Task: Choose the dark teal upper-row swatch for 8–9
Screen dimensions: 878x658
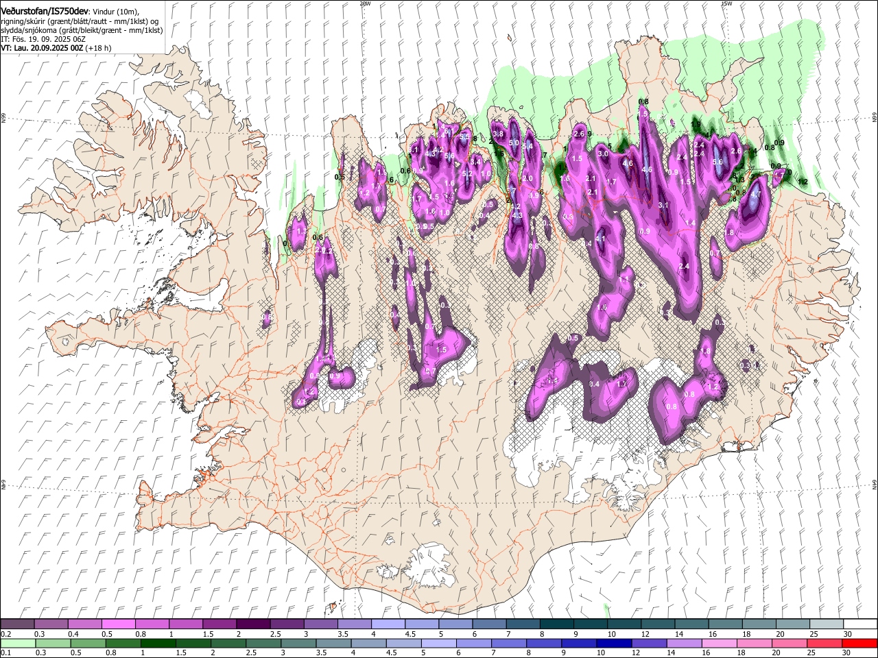Action: pos(556,624)
